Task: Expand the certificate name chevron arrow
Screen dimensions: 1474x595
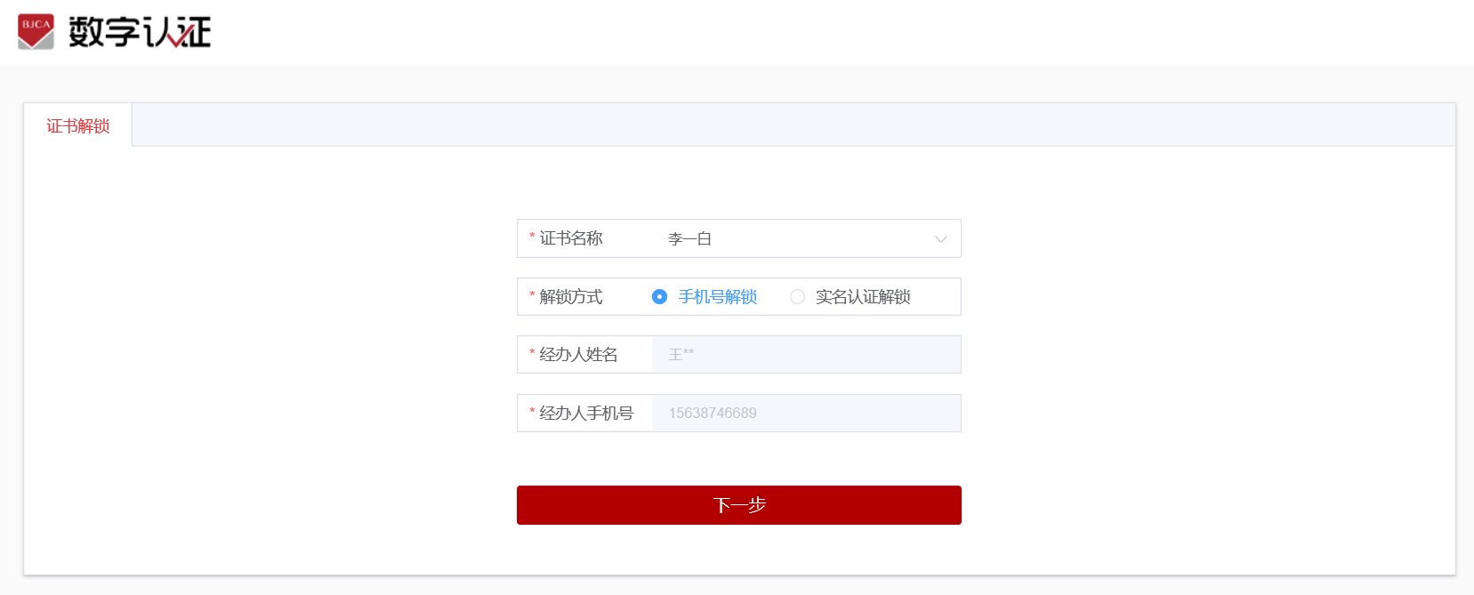Action: (x=941, y=239)
